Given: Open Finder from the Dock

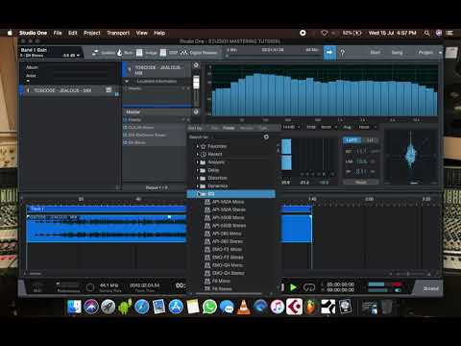Looking at the screenshot, I should tap(75, 307).
